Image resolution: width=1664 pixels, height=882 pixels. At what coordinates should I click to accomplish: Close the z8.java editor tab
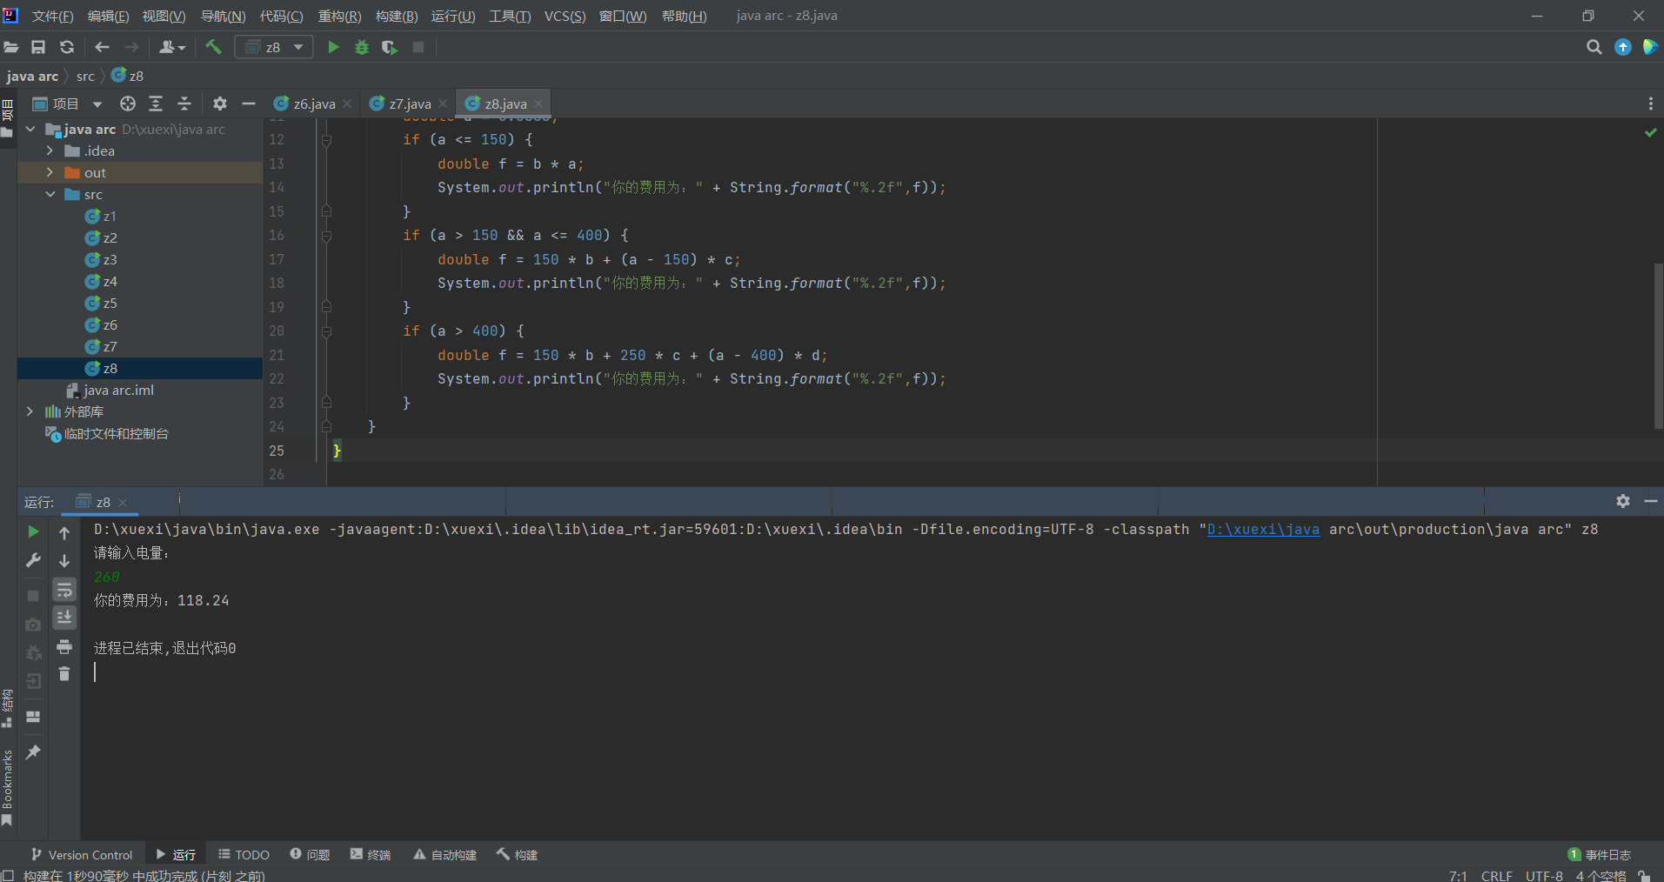(x=538, y=104)
